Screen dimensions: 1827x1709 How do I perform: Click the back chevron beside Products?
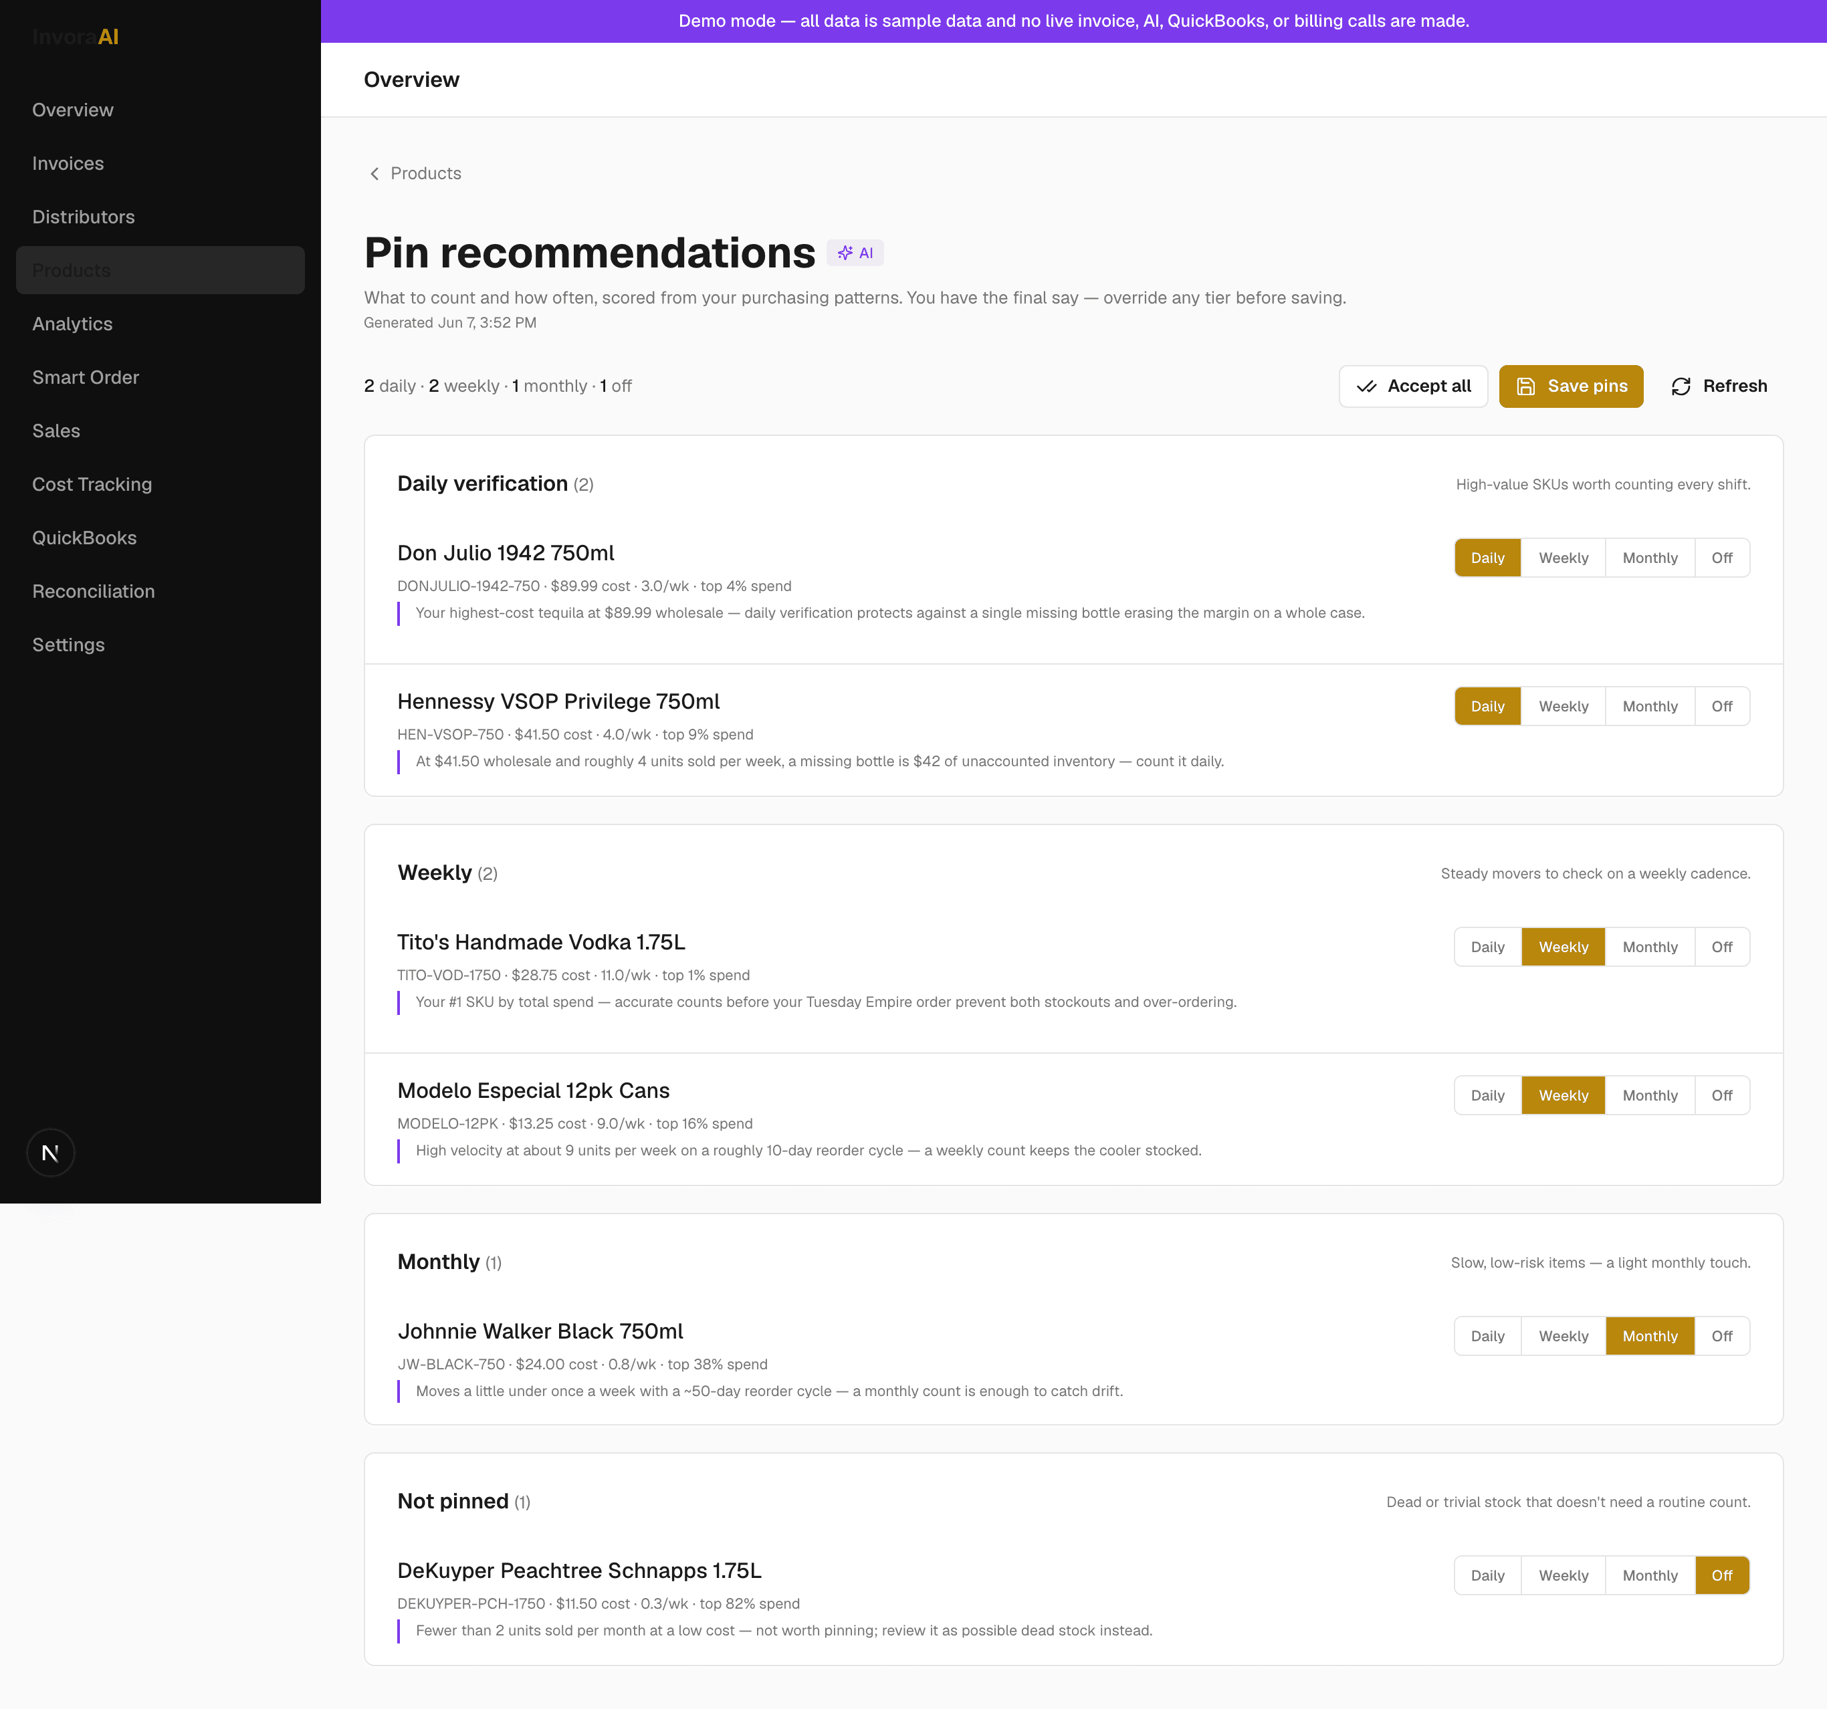374,174
